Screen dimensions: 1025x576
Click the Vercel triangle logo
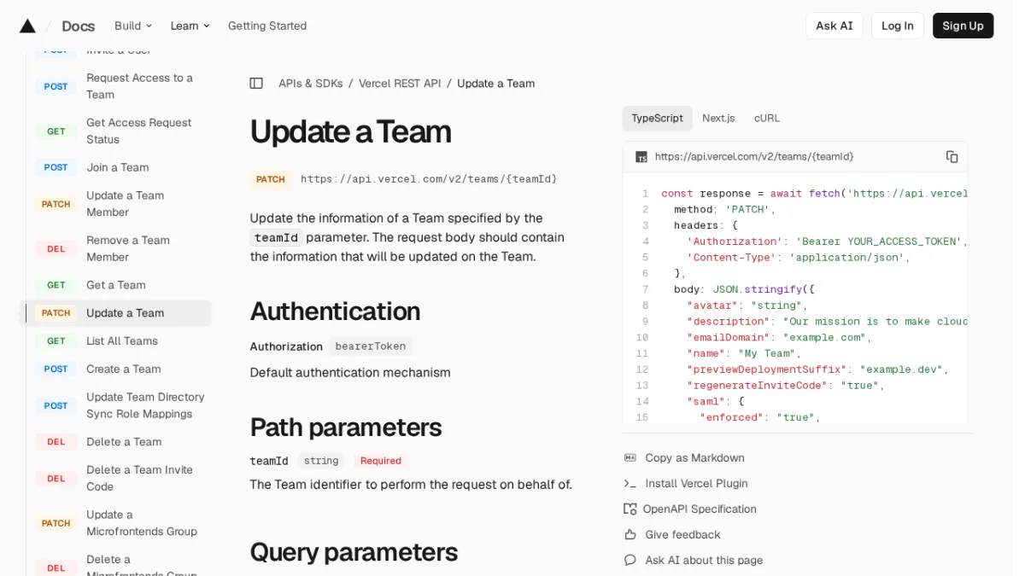click(27, 26)
